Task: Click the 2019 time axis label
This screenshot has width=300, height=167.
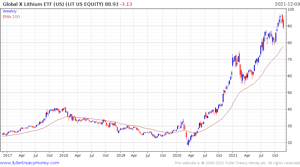Action: (121, 156)
